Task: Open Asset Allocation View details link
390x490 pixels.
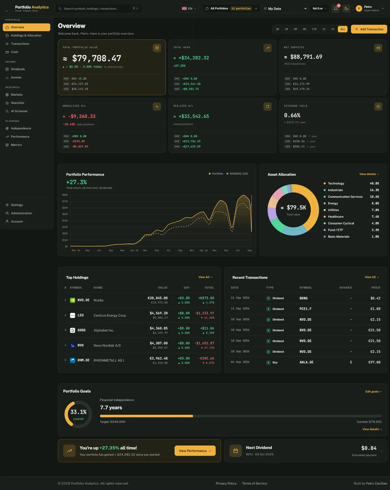Action: (369, 174)
